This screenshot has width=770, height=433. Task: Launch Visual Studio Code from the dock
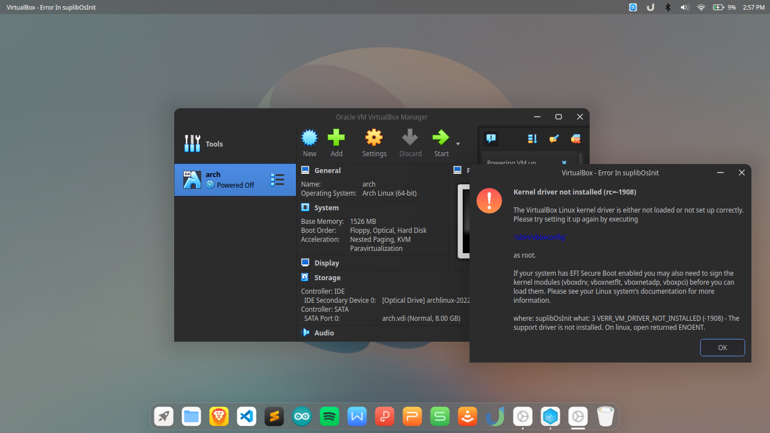pos(247,417)
